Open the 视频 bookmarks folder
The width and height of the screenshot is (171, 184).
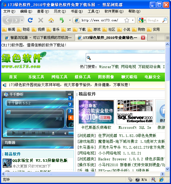point(38,29)
